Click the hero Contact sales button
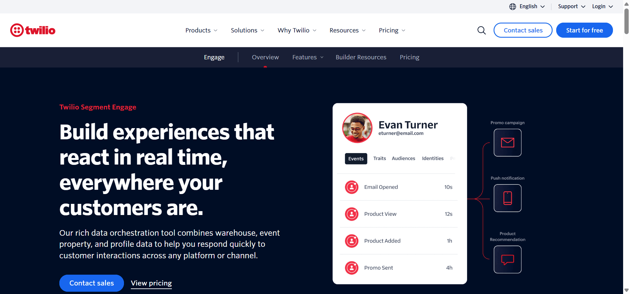This screenshot has width=630, height=294. pyautogui.click(x=91, y=283)
